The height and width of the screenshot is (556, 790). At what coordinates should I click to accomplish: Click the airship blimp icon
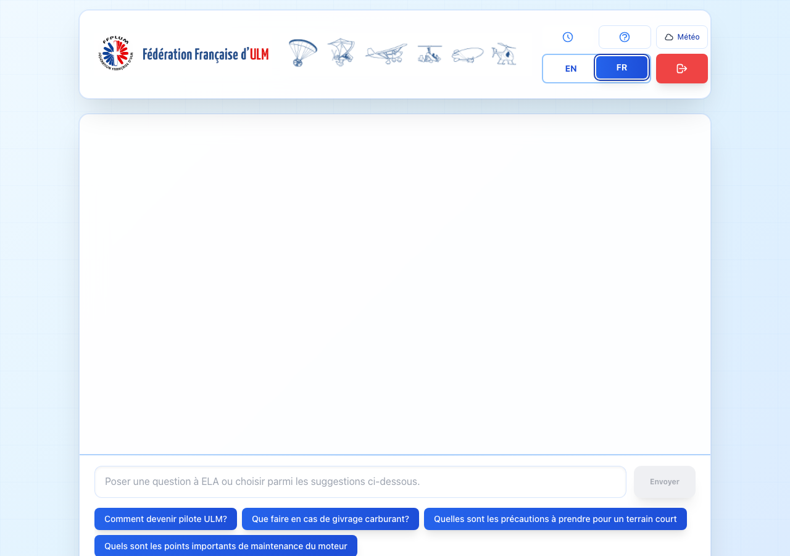coord(467,54)
